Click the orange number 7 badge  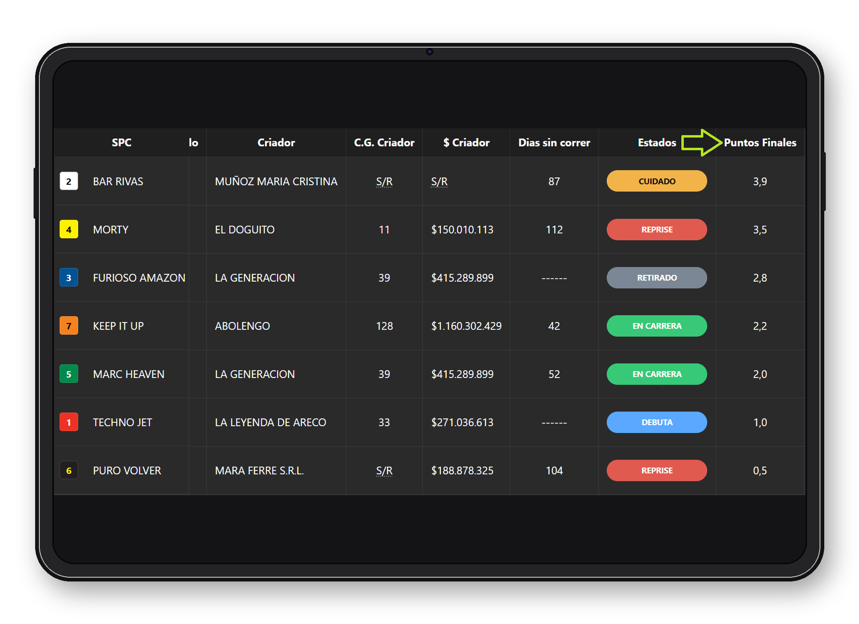click(69, 326)
